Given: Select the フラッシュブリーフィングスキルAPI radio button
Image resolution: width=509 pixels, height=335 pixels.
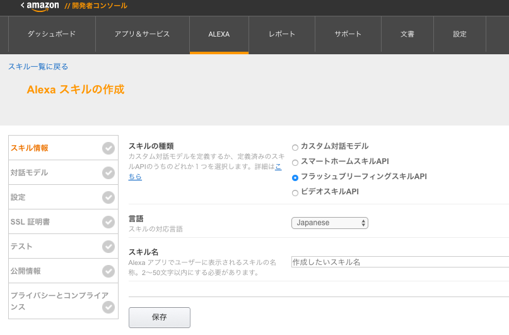Looking at the screenshot, I should (x=295, y=178).
